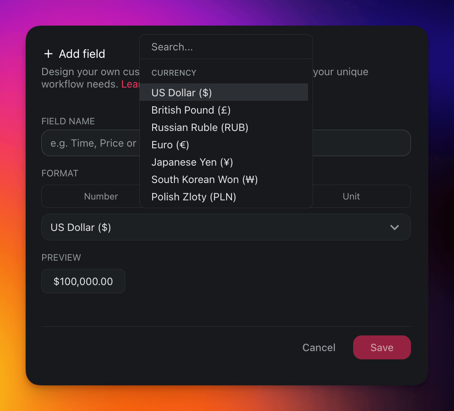Click the plus icon beside Add field
Image resolution: width=454 pixels, height=411 pixels.
[48, 54]
